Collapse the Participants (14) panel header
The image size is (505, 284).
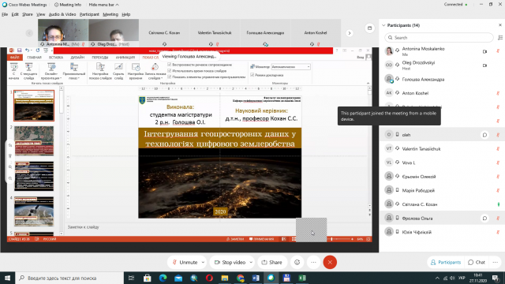[383, 25]
